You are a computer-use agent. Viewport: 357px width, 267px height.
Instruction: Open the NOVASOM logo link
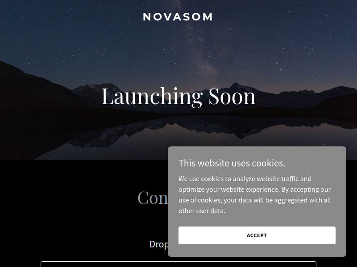178,17
